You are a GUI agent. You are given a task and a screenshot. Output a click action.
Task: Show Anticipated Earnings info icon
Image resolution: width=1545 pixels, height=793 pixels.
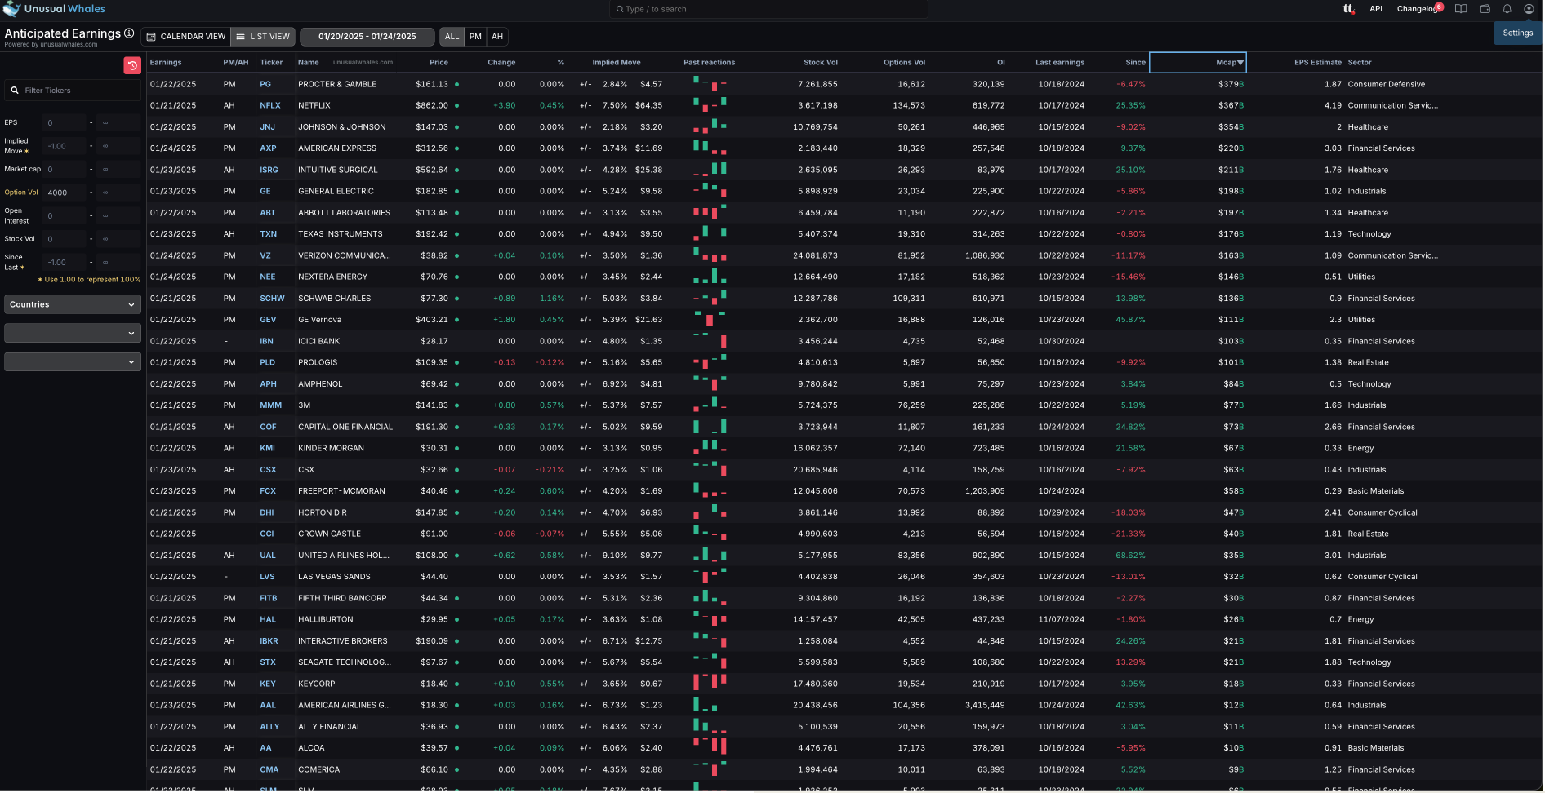point(129,33)
